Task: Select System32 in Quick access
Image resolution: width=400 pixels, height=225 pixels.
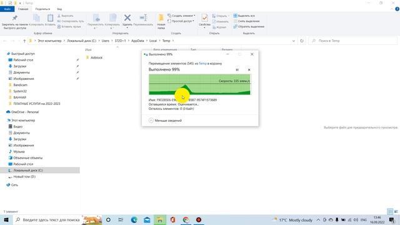Action: (20, 91)
